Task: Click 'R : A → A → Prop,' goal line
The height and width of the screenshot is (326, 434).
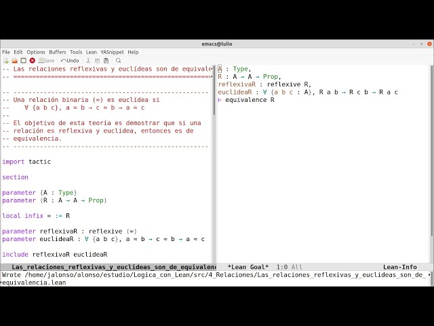Action: [250, 77]
